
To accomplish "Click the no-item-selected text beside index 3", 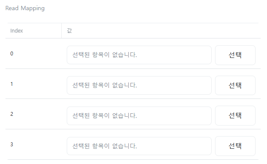I will click(104, 146).
